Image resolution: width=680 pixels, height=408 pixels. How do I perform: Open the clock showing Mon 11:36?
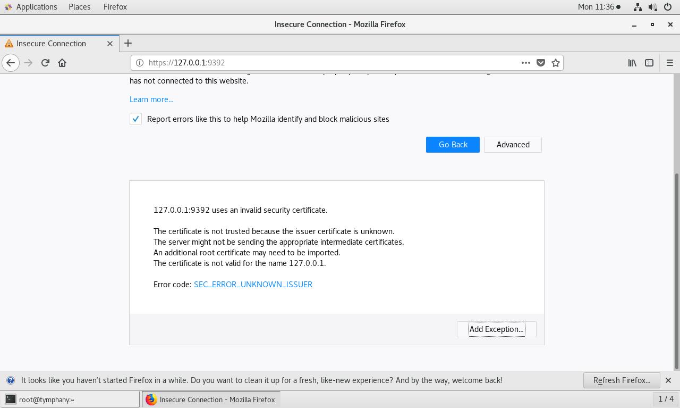click(599, 7)
